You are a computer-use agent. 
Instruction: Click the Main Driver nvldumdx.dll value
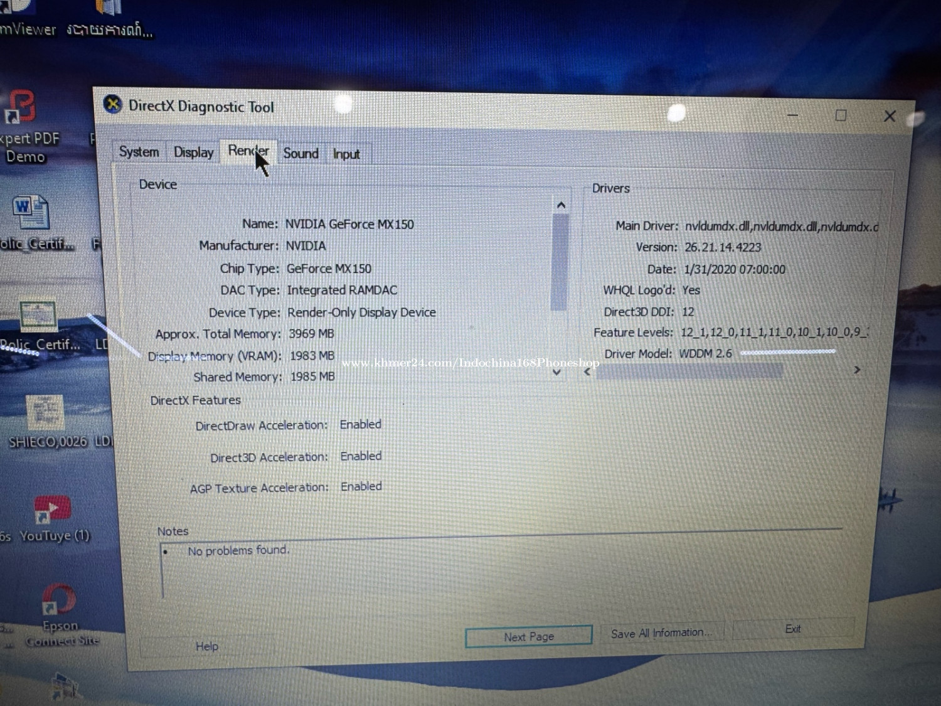(781, 227)
